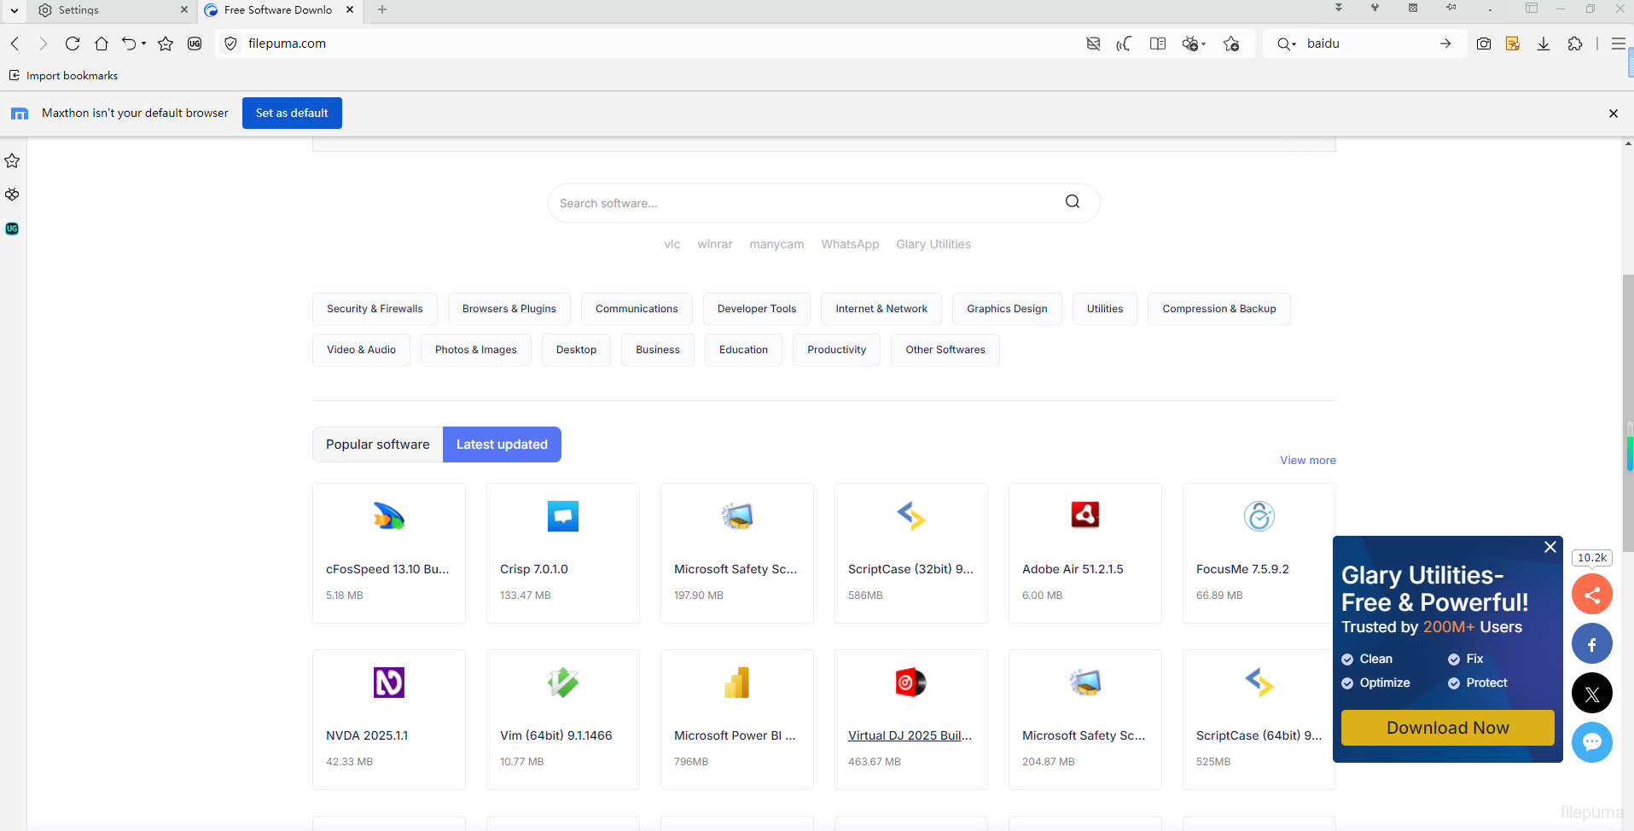Reload the filepuma.com page

73,44
